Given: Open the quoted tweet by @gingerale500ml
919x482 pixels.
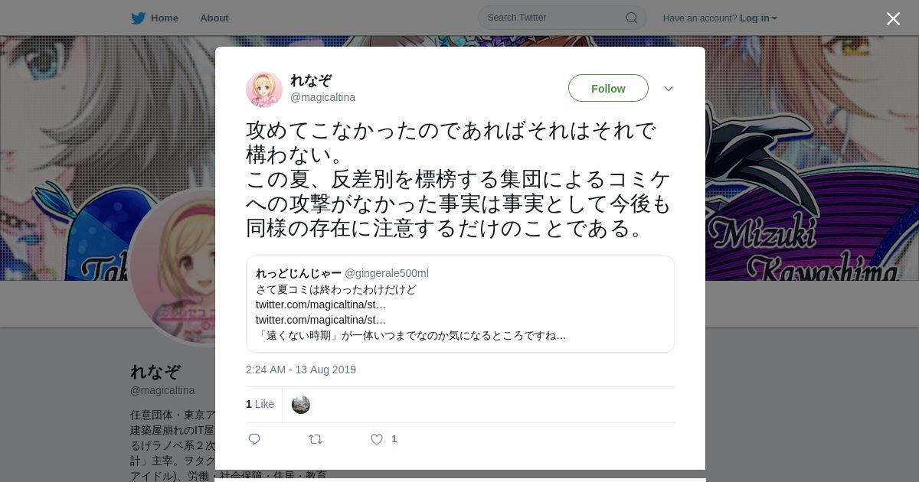Looking at the screenshot, I should (x=459, y=304).
